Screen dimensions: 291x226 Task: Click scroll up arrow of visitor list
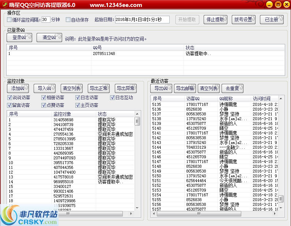pyautogui.click(x=281, y=99)
